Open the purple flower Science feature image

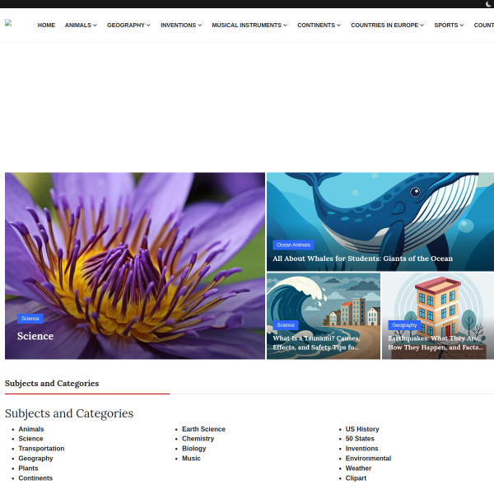(135, 247)
